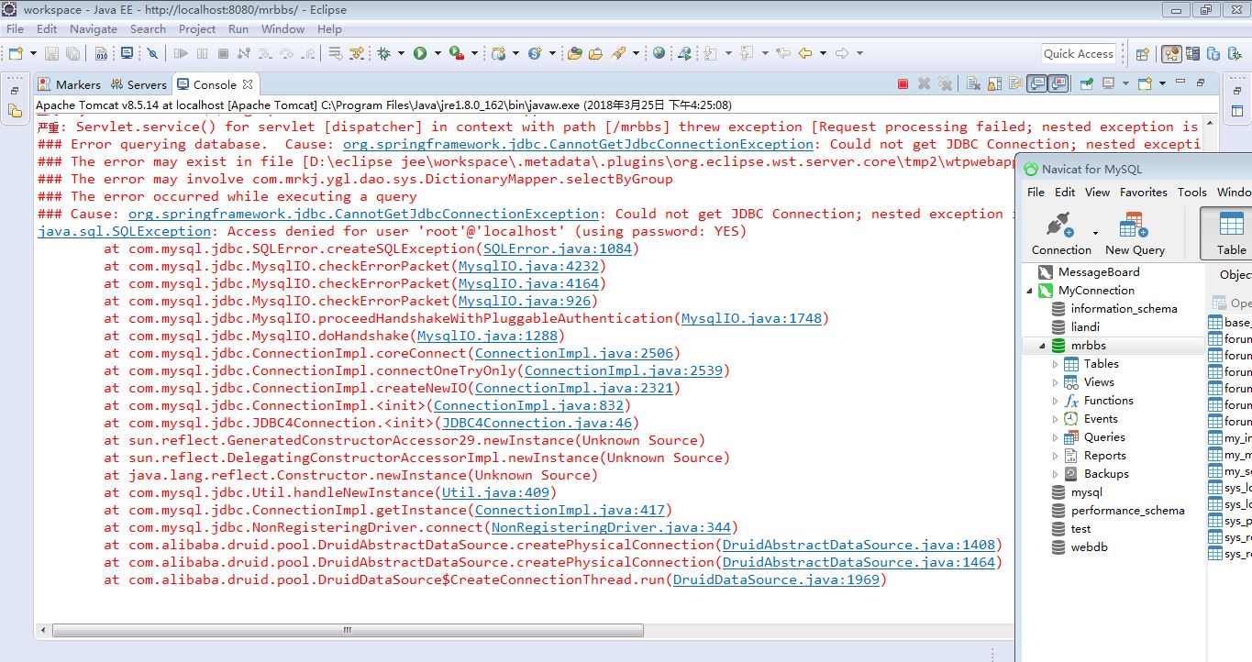
Task: Click the Open Type icon in toolbar
Action: (574, 53)
